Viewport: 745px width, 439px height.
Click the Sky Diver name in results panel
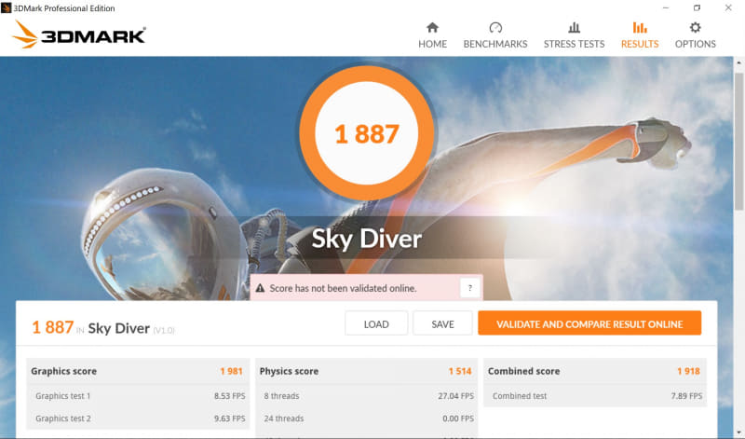click(x=119, y=328)
